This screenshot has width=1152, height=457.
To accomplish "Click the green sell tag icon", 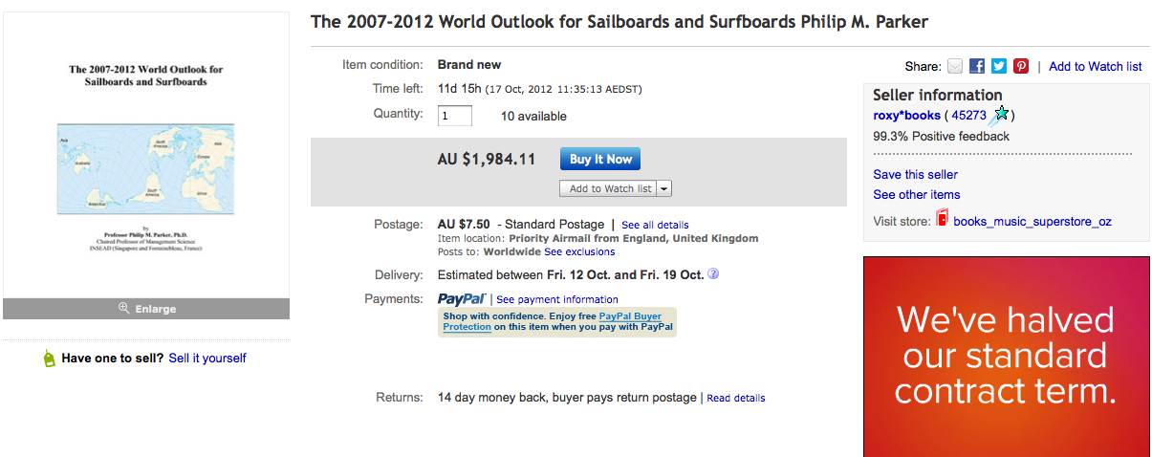I will click(x=50, y=359).
